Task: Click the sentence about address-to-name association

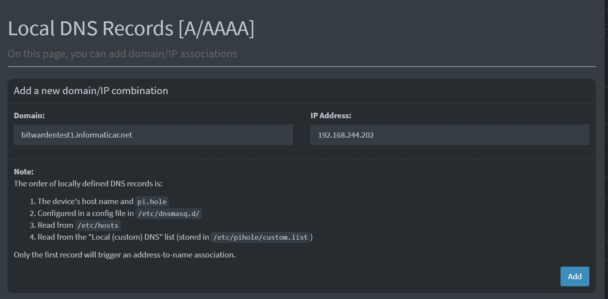Action: pos(125,255)
